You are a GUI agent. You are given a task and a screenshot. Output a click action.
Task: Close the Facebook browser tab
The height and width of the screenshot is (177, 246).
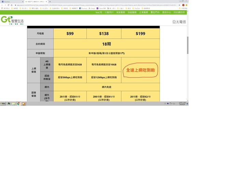pyautogui.click(x=23, y=2)
